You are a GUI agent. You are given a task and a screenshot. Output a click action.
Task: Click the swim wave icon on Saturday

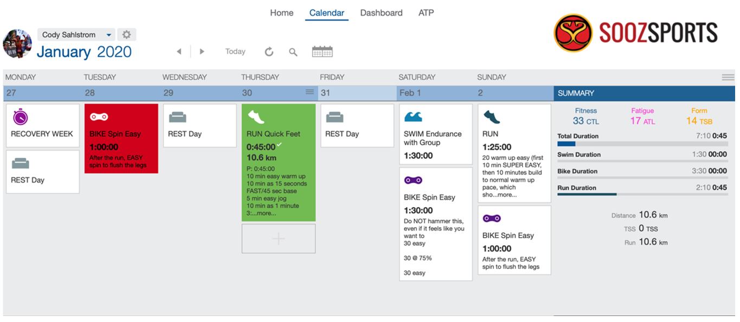point(413,117)
